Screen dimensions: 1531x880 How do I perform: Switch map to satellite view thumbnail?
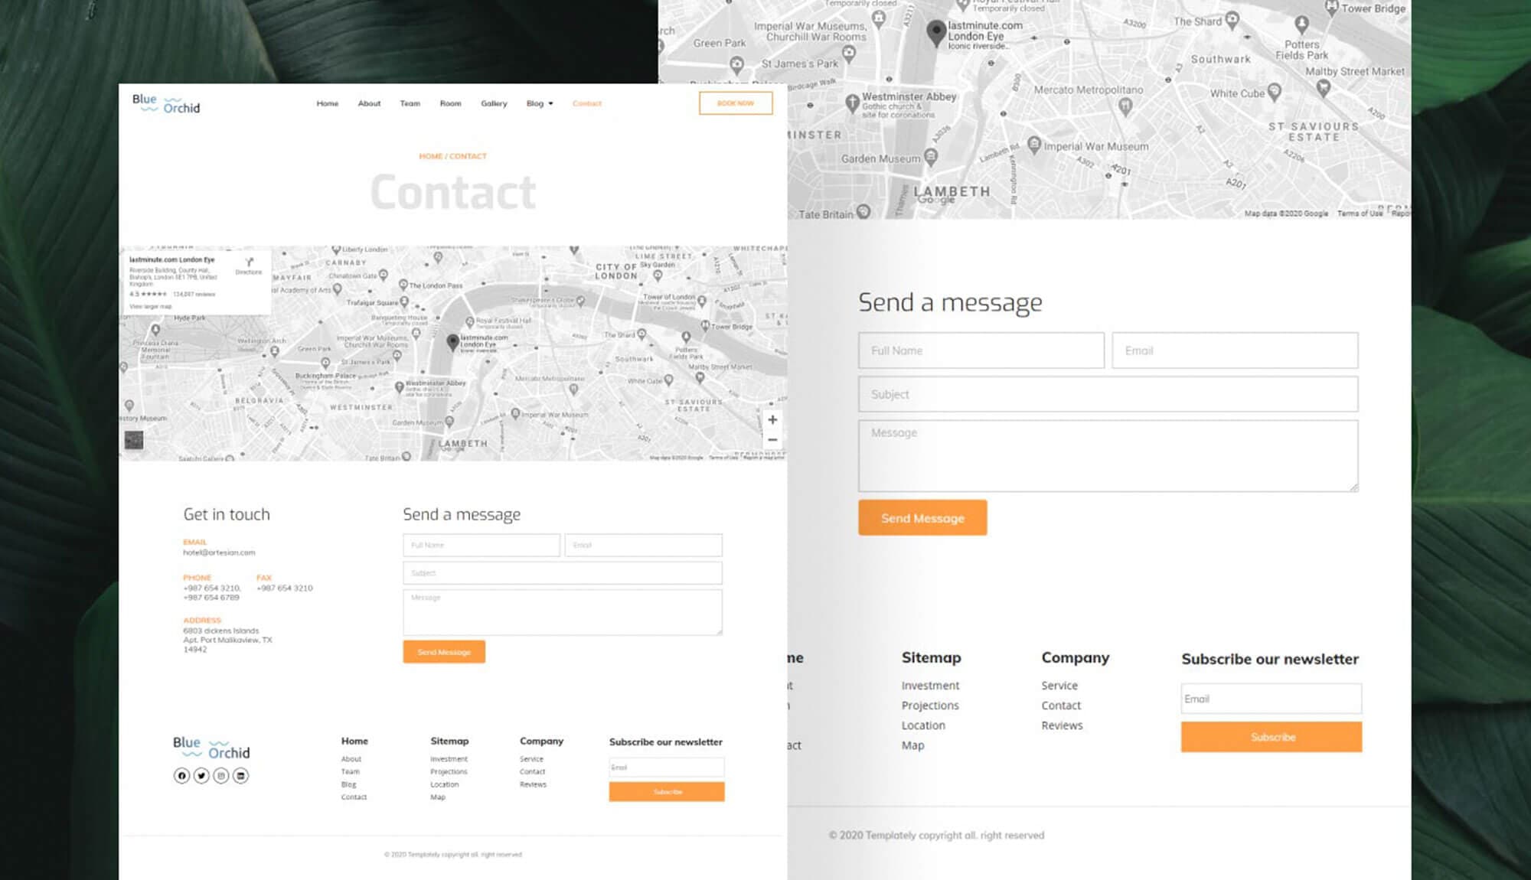(x=134, y=440)
